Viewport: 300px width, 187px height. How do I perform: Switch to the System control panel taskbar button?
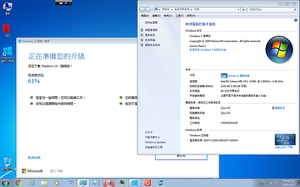(83, 183)
